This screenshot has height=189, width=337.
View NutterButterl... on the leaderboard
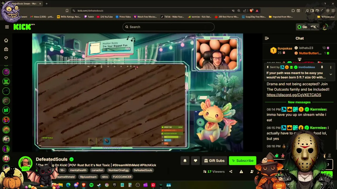tap(310, 53)
